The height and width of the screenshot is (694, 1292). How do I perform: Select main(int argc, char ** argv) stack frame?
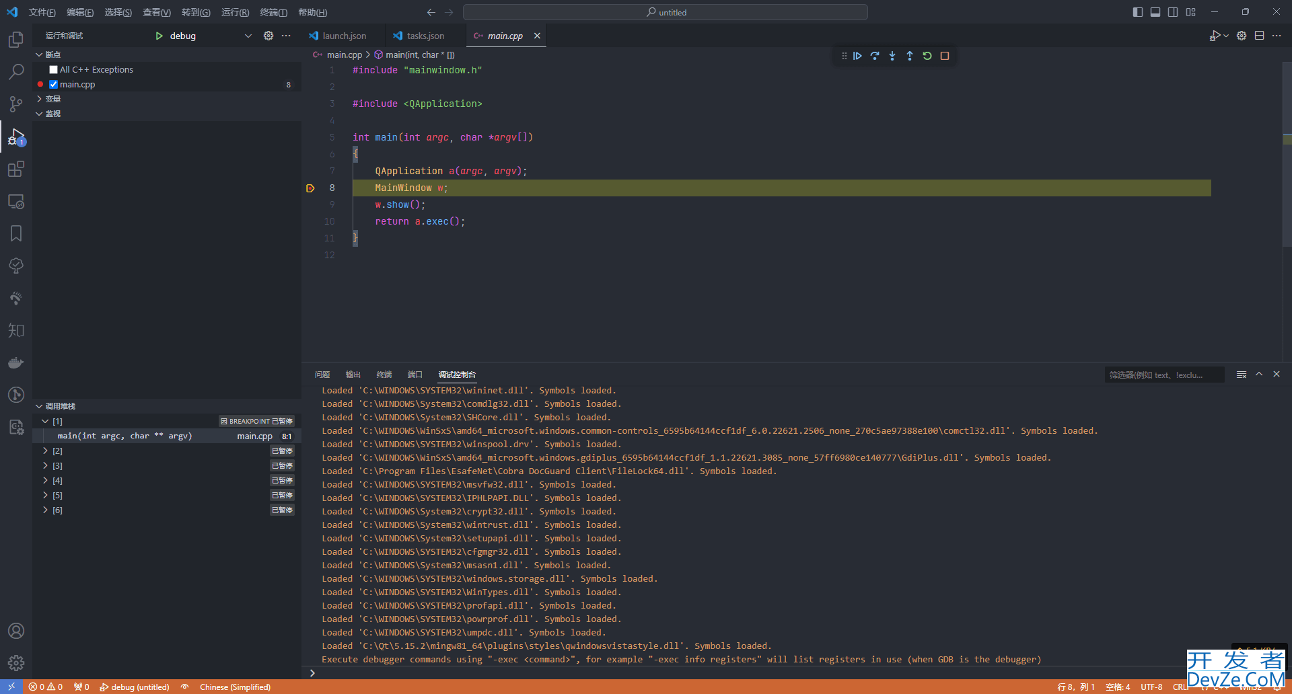167,436
